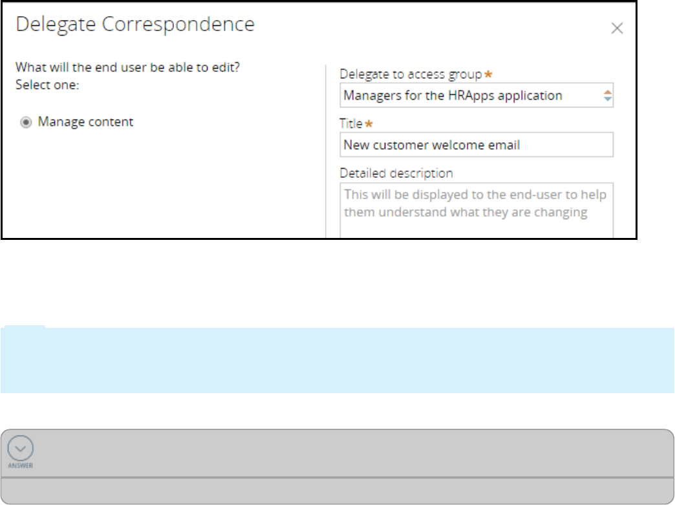The height and width of the screenshot is (505, 675).
Task: Click the Detailed description label
Action: click(x=396, y=173)
